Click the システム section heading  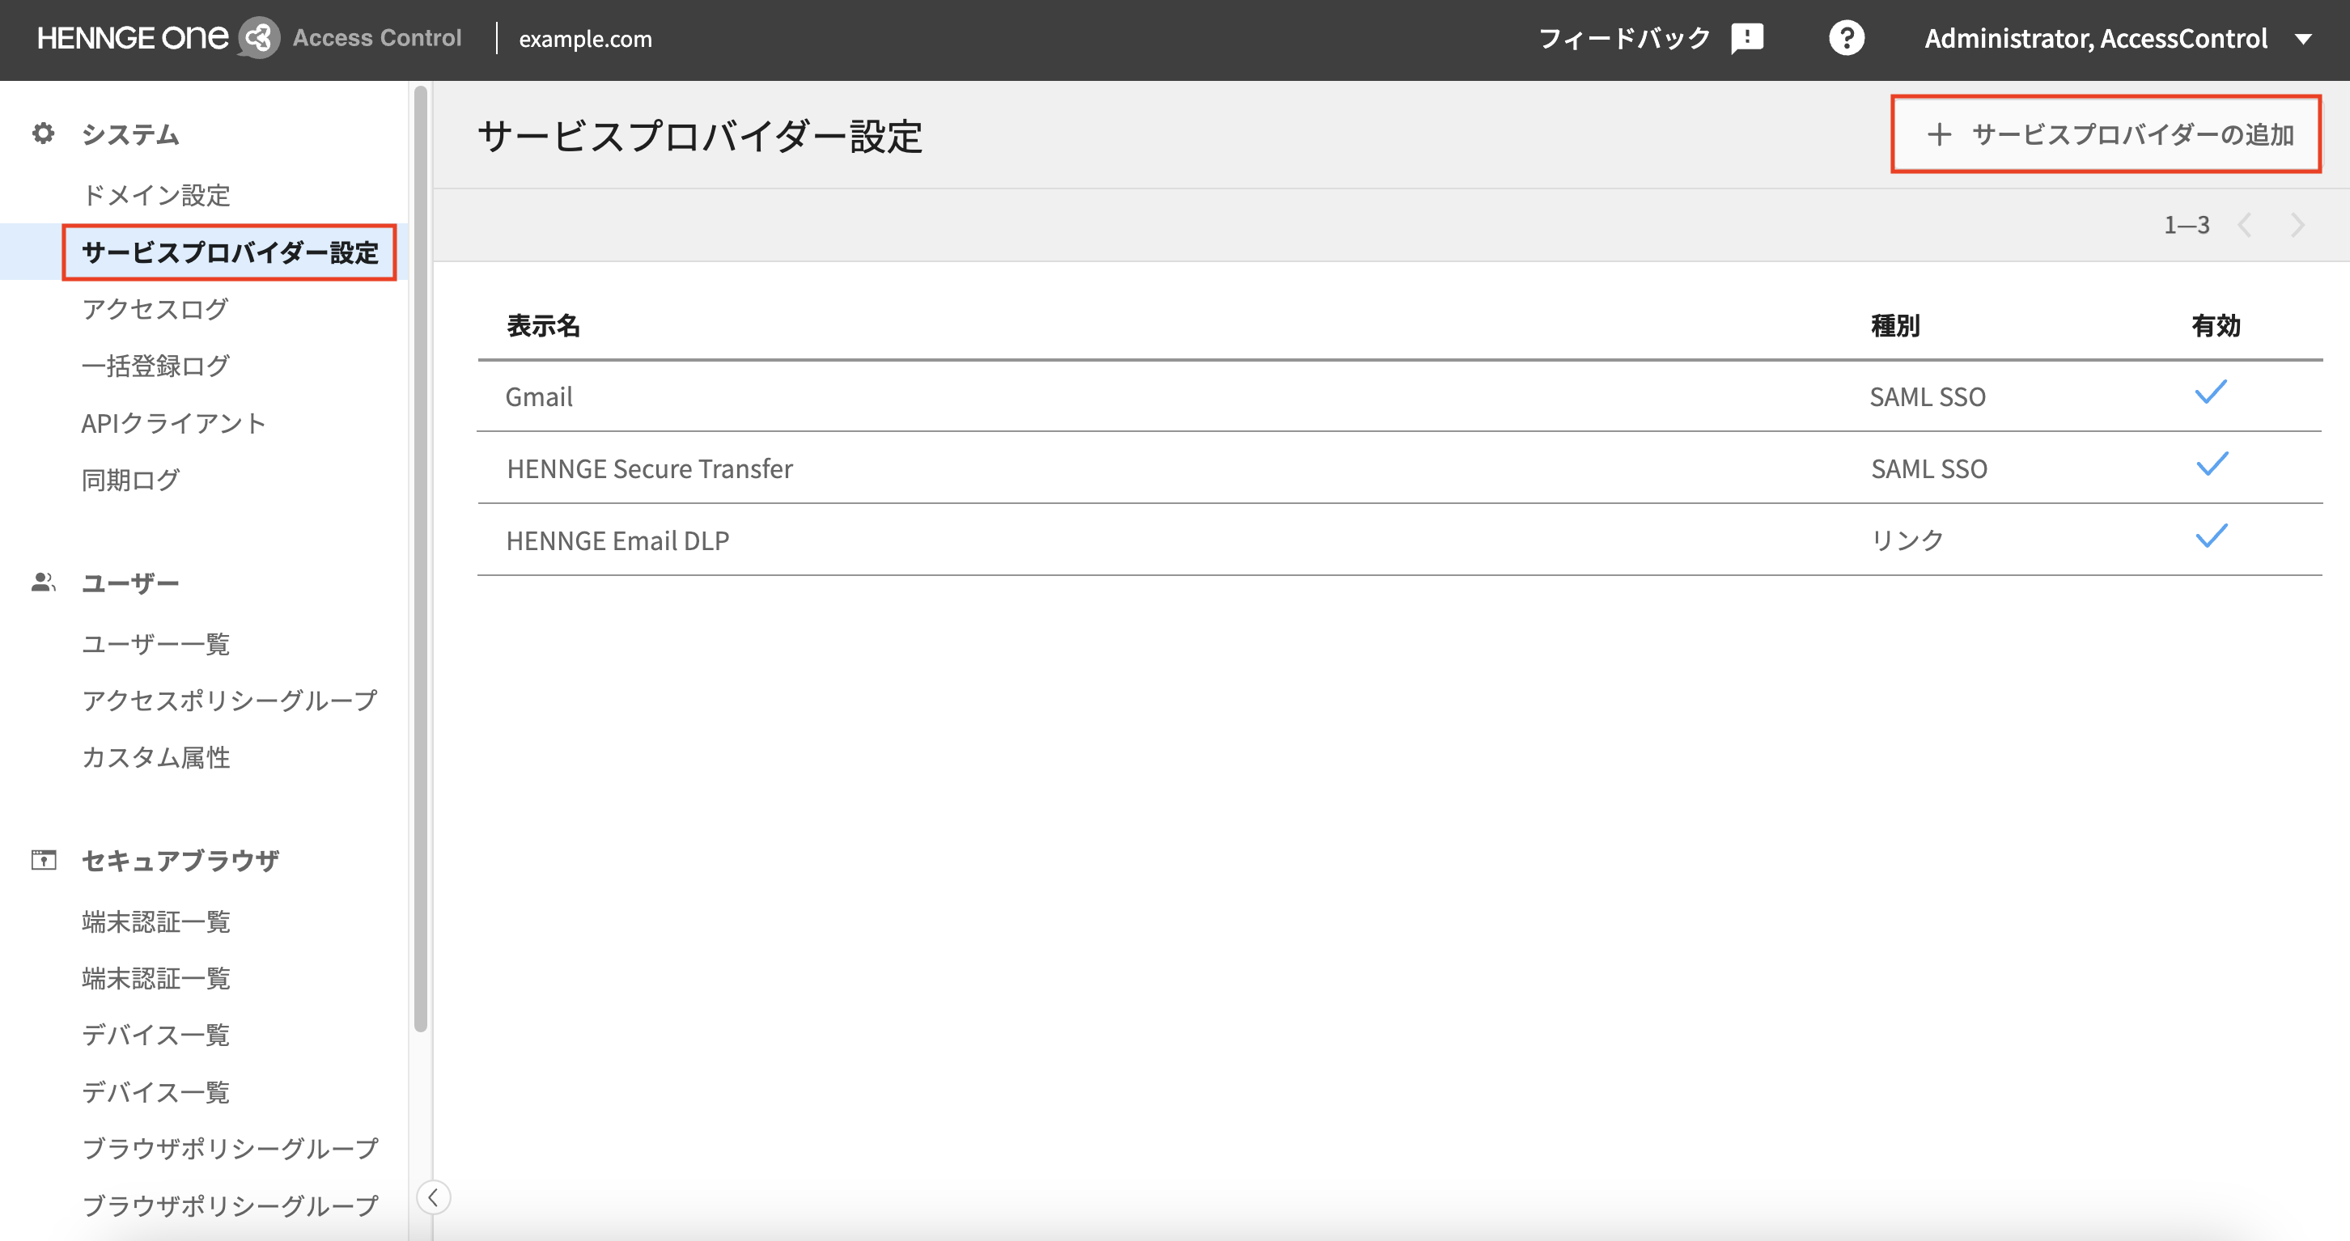point(130,135)
